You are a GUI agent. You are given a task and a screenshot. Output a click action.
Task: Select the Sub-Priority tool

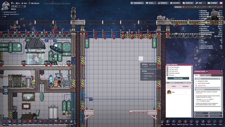point(185,122)
